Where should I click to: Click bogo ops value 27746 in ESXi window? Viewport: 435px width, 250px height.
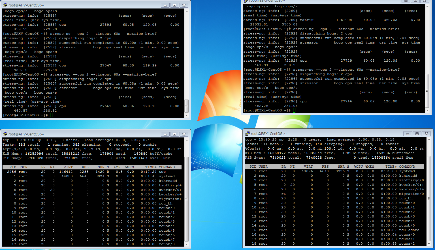point(346,101)
